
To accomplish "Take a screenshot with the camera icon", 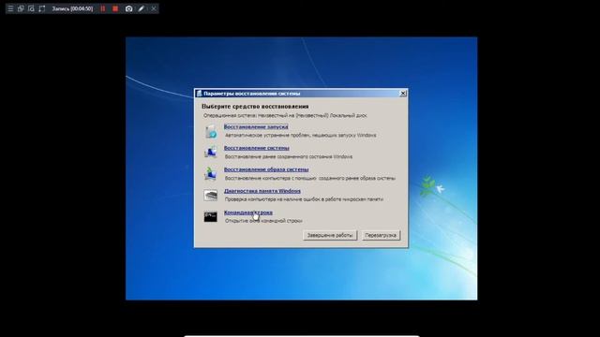I will pos(129,8).
